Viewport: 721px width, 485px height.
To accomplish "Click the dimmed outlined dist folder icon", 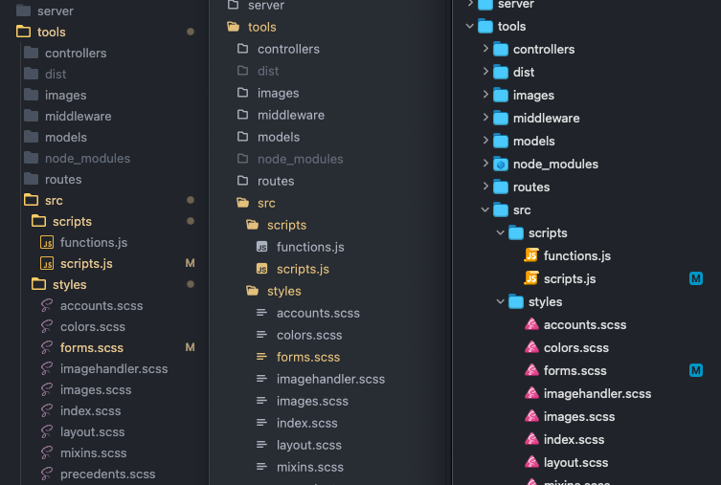I will (243, 71).
